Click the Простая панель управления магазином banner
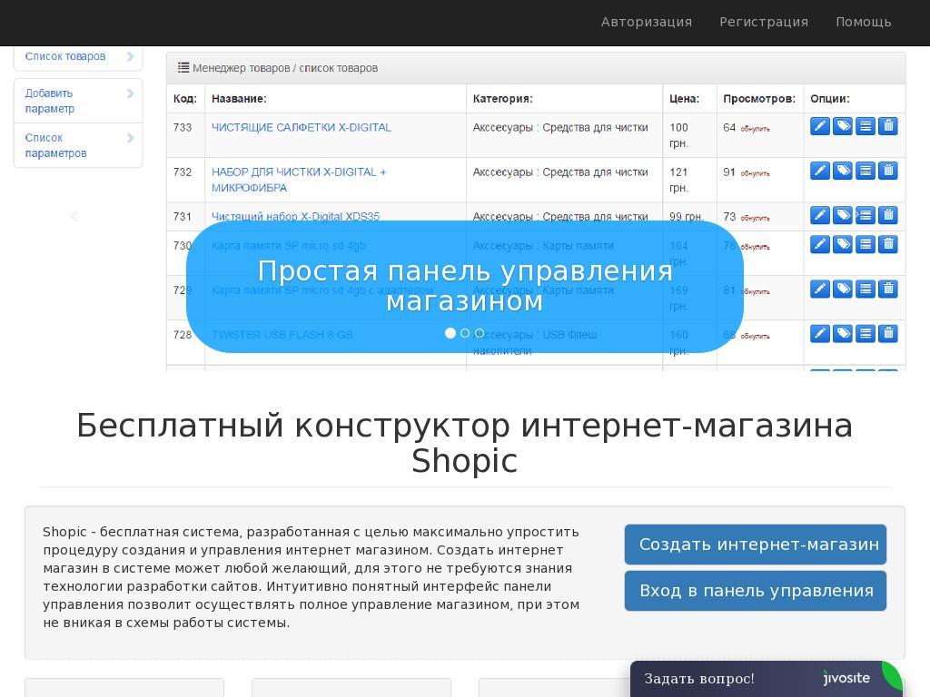The image size is (930, 697). point(465,286)
